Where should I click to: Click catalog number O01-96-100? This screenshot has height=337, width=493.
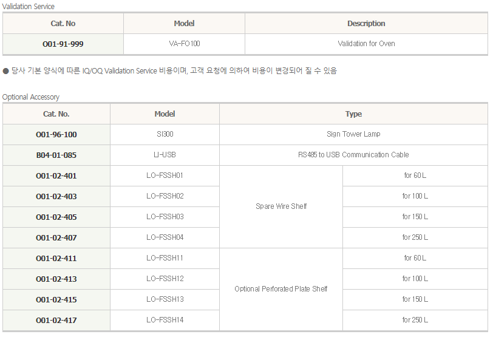56,135
